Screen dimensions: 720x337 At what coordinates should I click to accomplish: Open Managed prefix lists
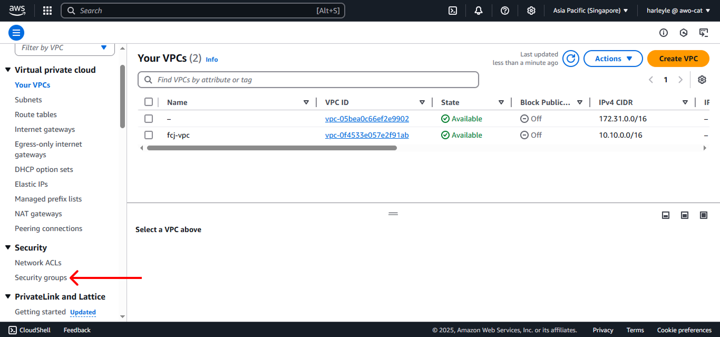[48, 199]
